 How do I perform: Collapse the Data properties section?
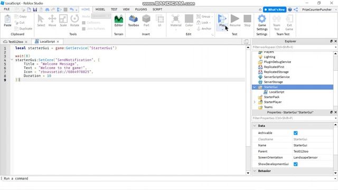click(255, 126)
